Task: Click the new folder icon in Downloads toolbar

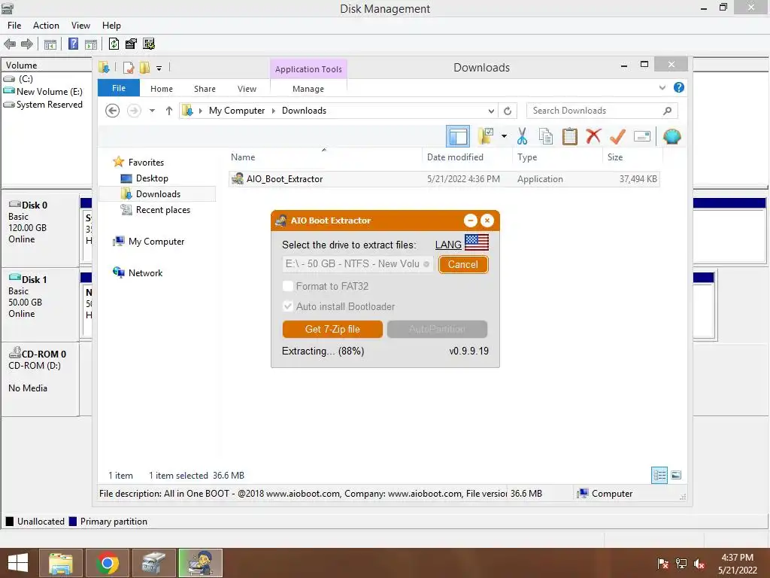Action: [486, 137]
